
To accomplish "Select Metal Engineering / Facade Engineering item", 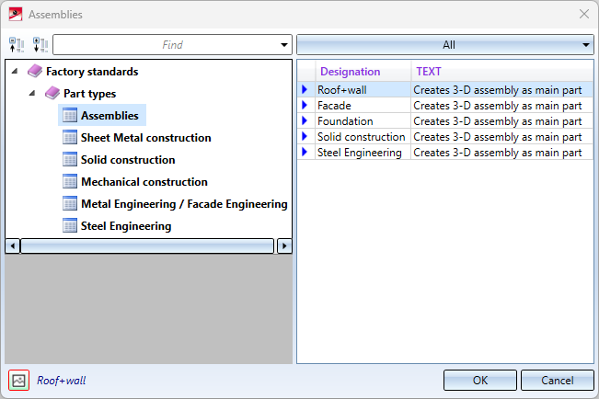I will (x=184, y=204).
